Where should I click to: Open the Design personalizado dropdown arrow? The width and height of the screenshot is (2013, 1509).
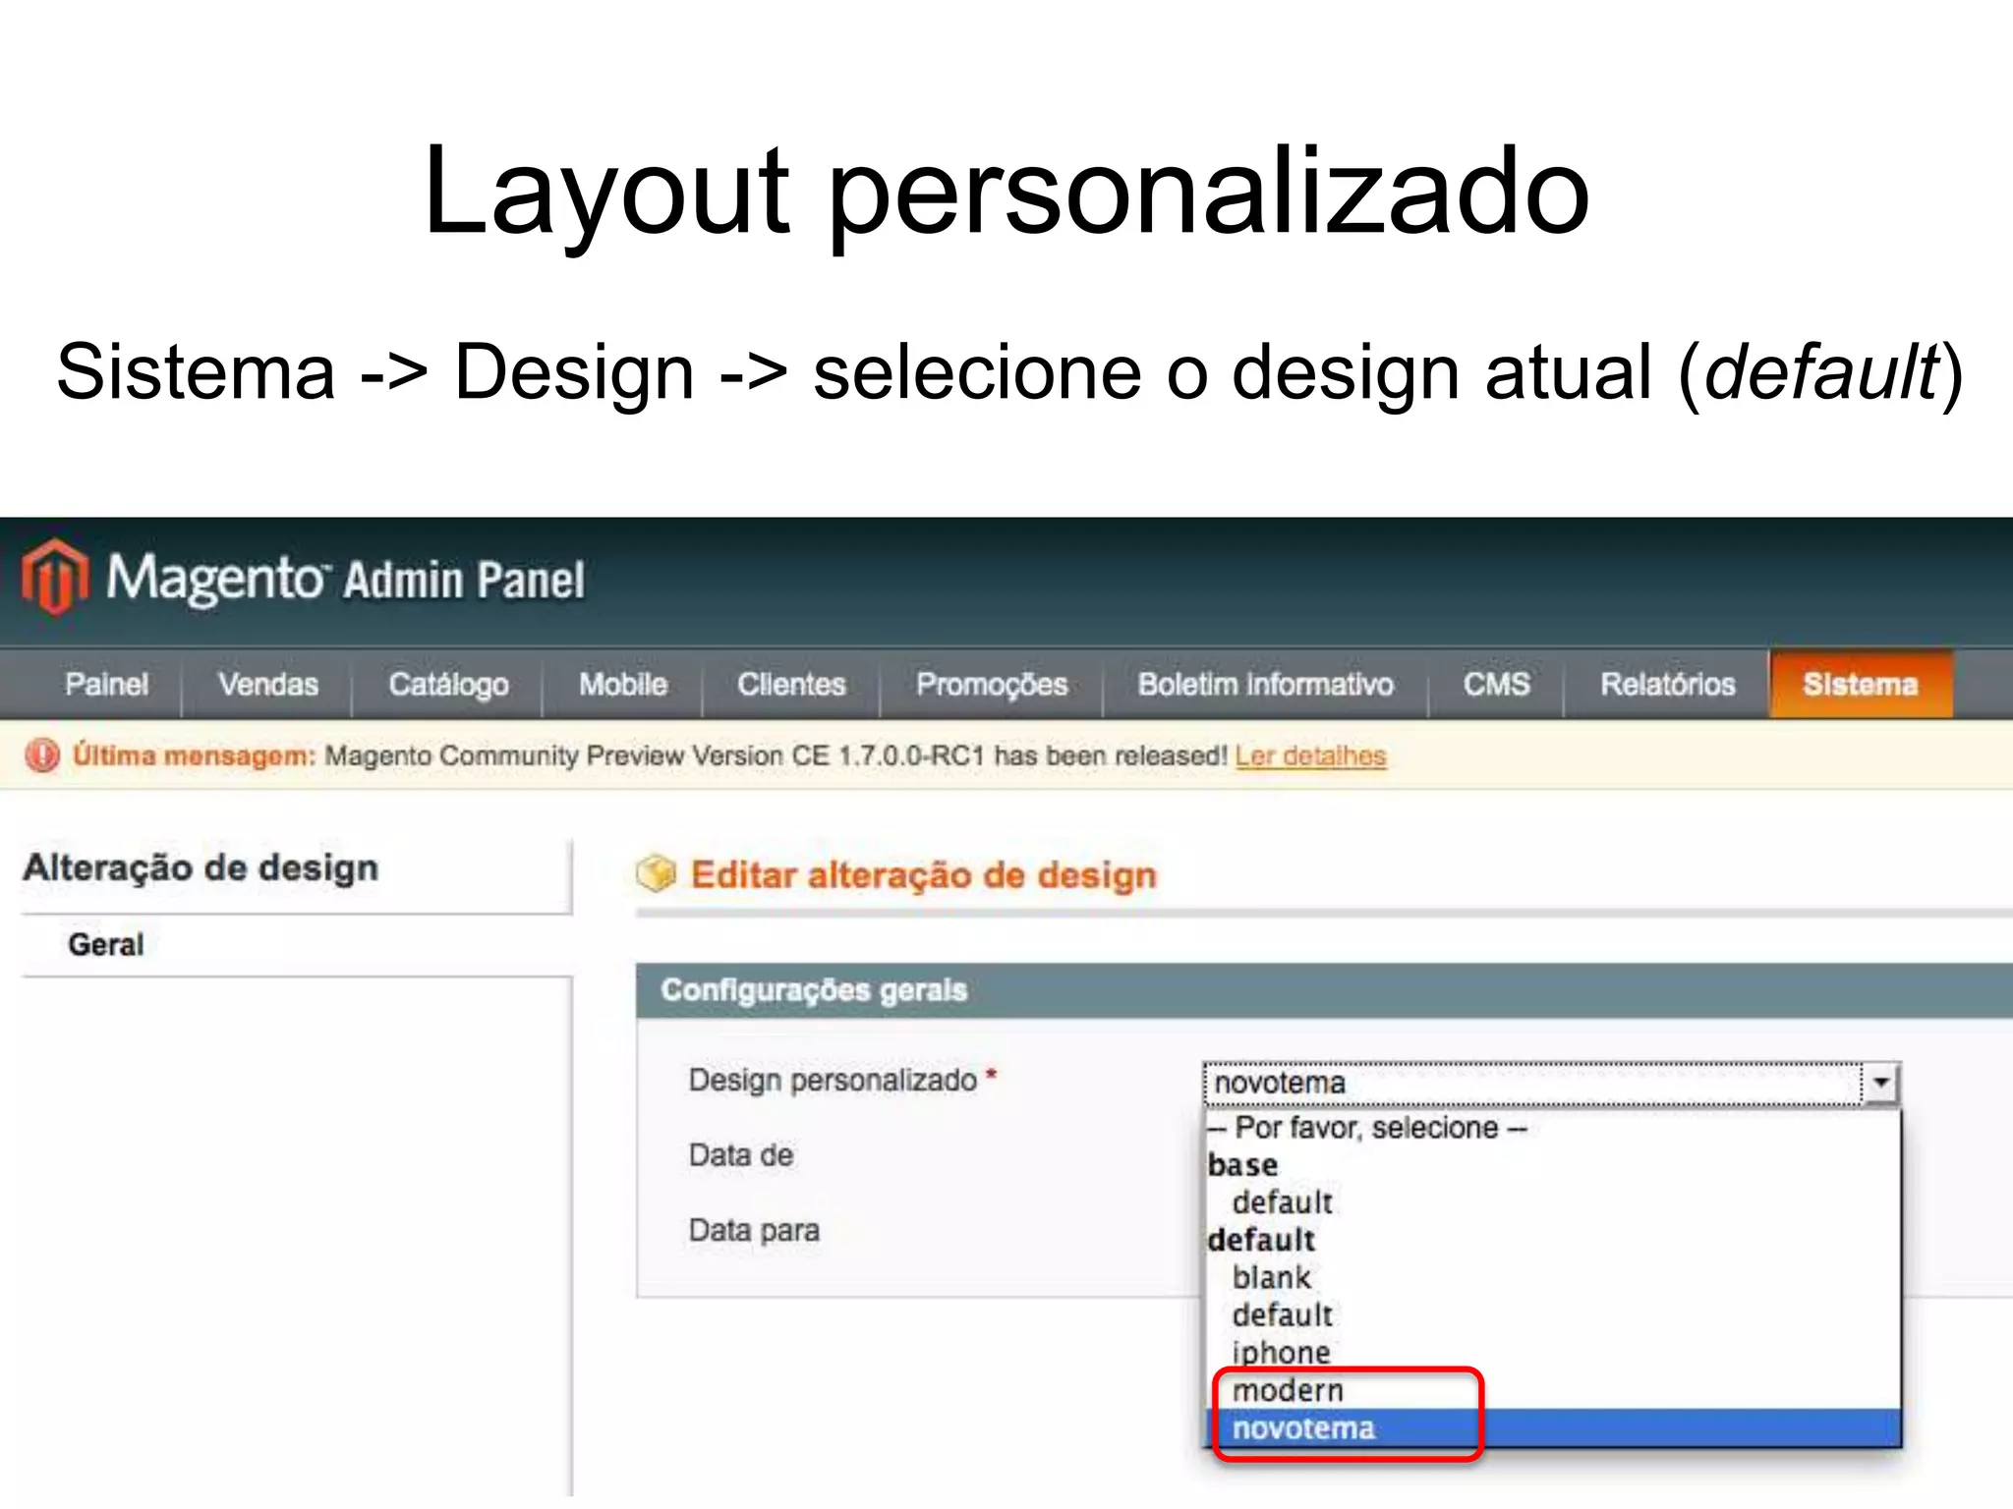coord(1881,1083)
